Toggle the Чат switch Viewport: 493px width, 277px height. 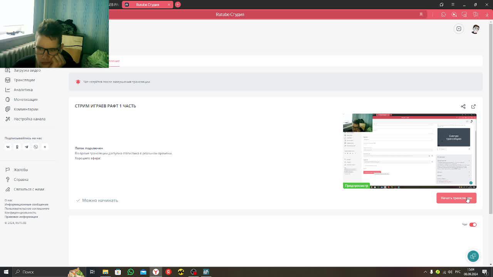tap(473, 225)
